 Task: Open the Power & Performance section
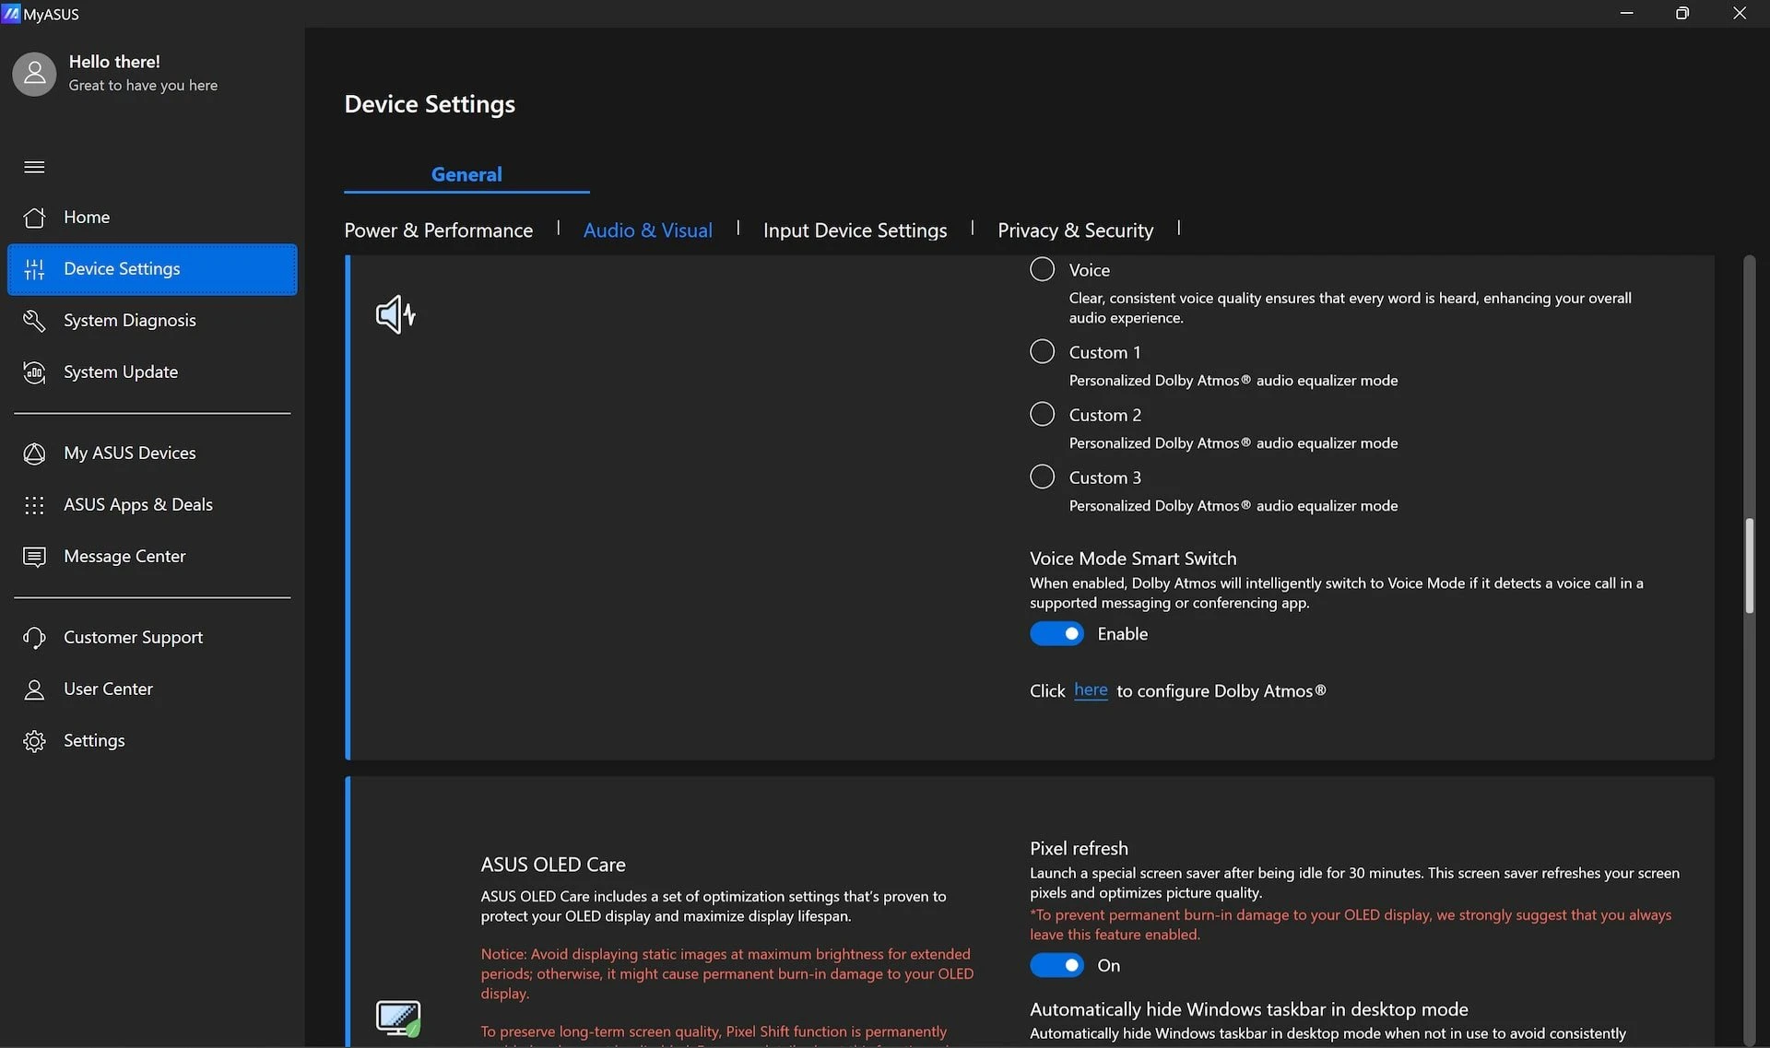pyautogui.click(x=438, y=230)
